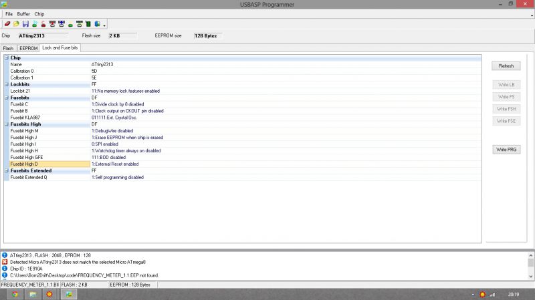Click the '011111:Ext. Crystal Osc.' value

tap(114, 118)
